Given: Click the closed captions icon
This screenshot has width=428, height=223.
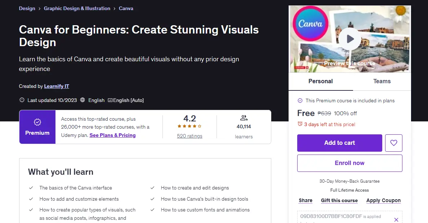Looking at the screenshot, I should click(110, 100).
